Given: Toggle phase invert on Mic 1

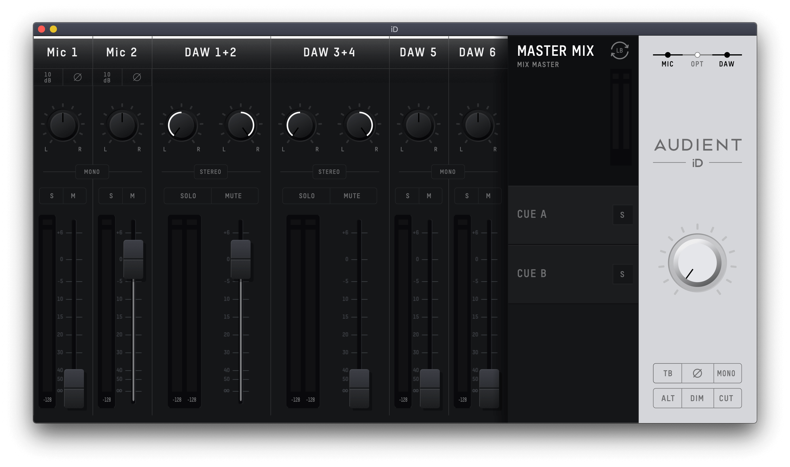Looking at the screenshot, I should 77,77.
